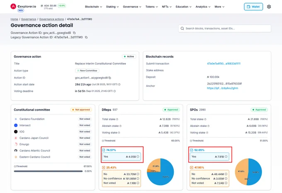Click the DReps Threshold info icon
Viewport: 282px width, 193px height.
pos(103,141)
